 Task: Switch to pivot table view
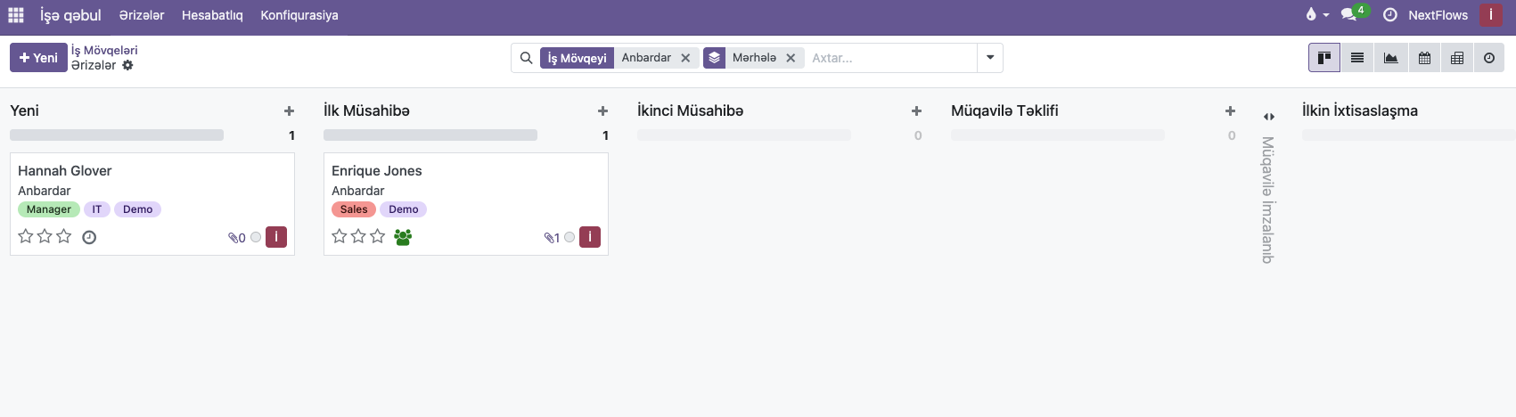pos(1457,58)
